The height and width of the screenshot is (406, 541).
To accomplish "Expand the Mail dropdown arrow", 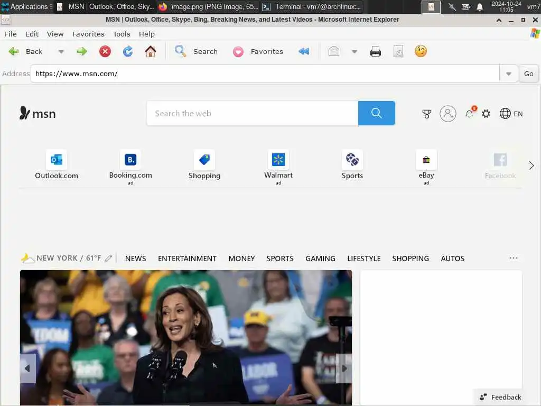I will point(355,52).
